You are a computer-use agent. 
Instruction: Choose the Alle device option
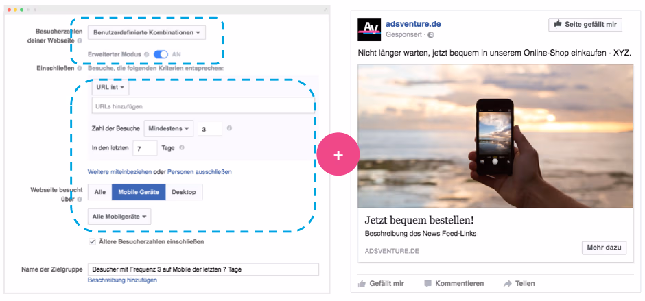(100, 192)
